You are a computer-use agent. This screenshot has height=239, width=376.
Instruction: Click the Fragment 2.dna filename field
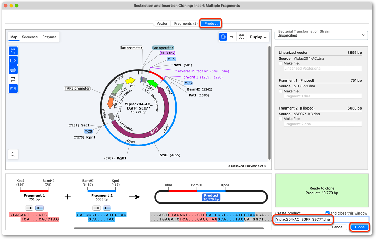point(323,124)
